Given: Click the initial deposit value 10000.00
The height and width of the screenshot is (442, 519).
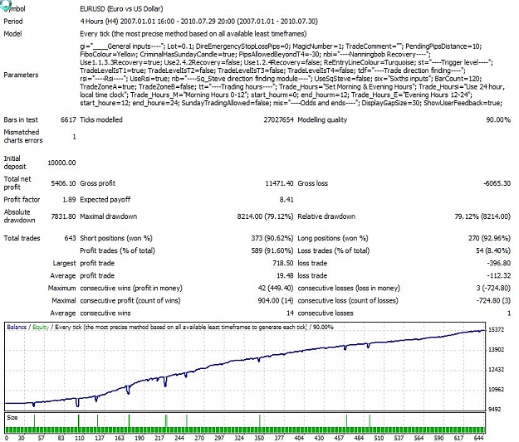Looking at the screenshot, I should (61, 163).
